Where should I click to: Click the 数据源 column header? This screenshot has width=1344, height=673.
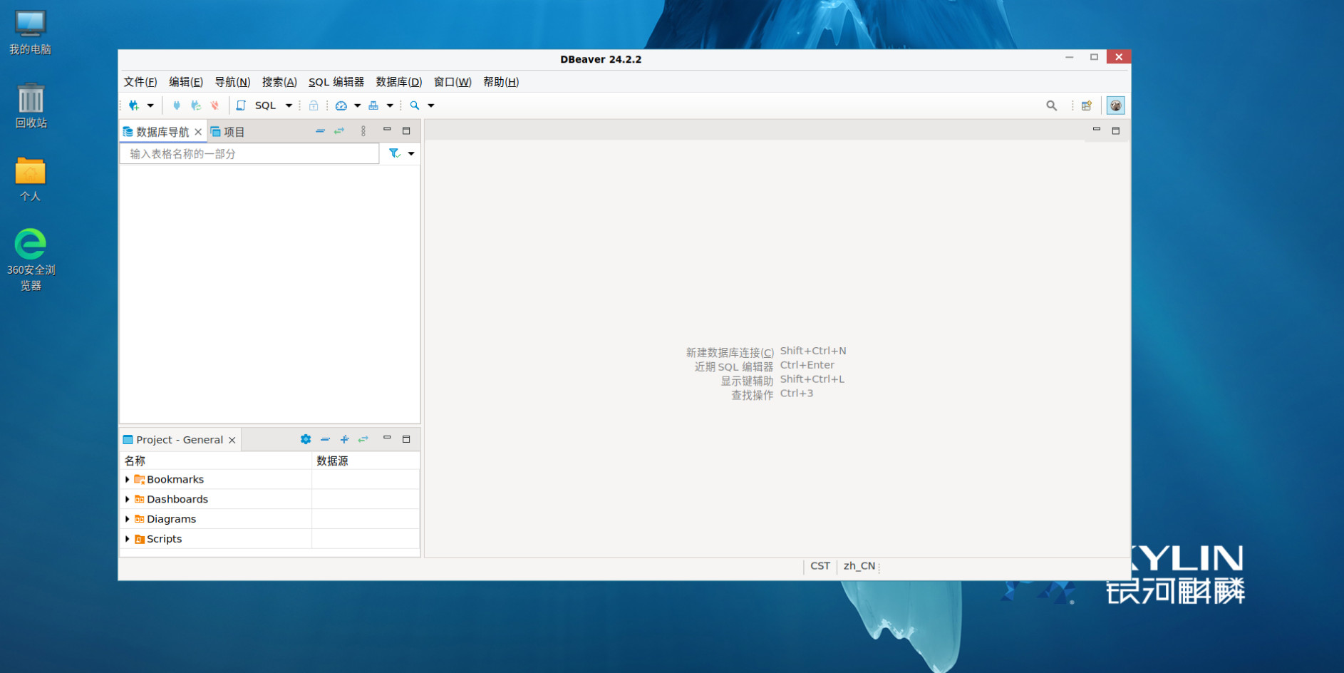click(x=366, y=461)
